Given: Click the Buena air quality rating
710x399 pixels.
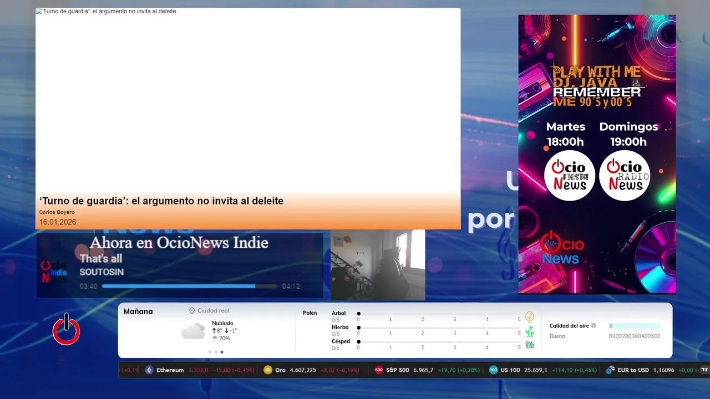Looking at the screenshot, I should (x=557, y=336).
